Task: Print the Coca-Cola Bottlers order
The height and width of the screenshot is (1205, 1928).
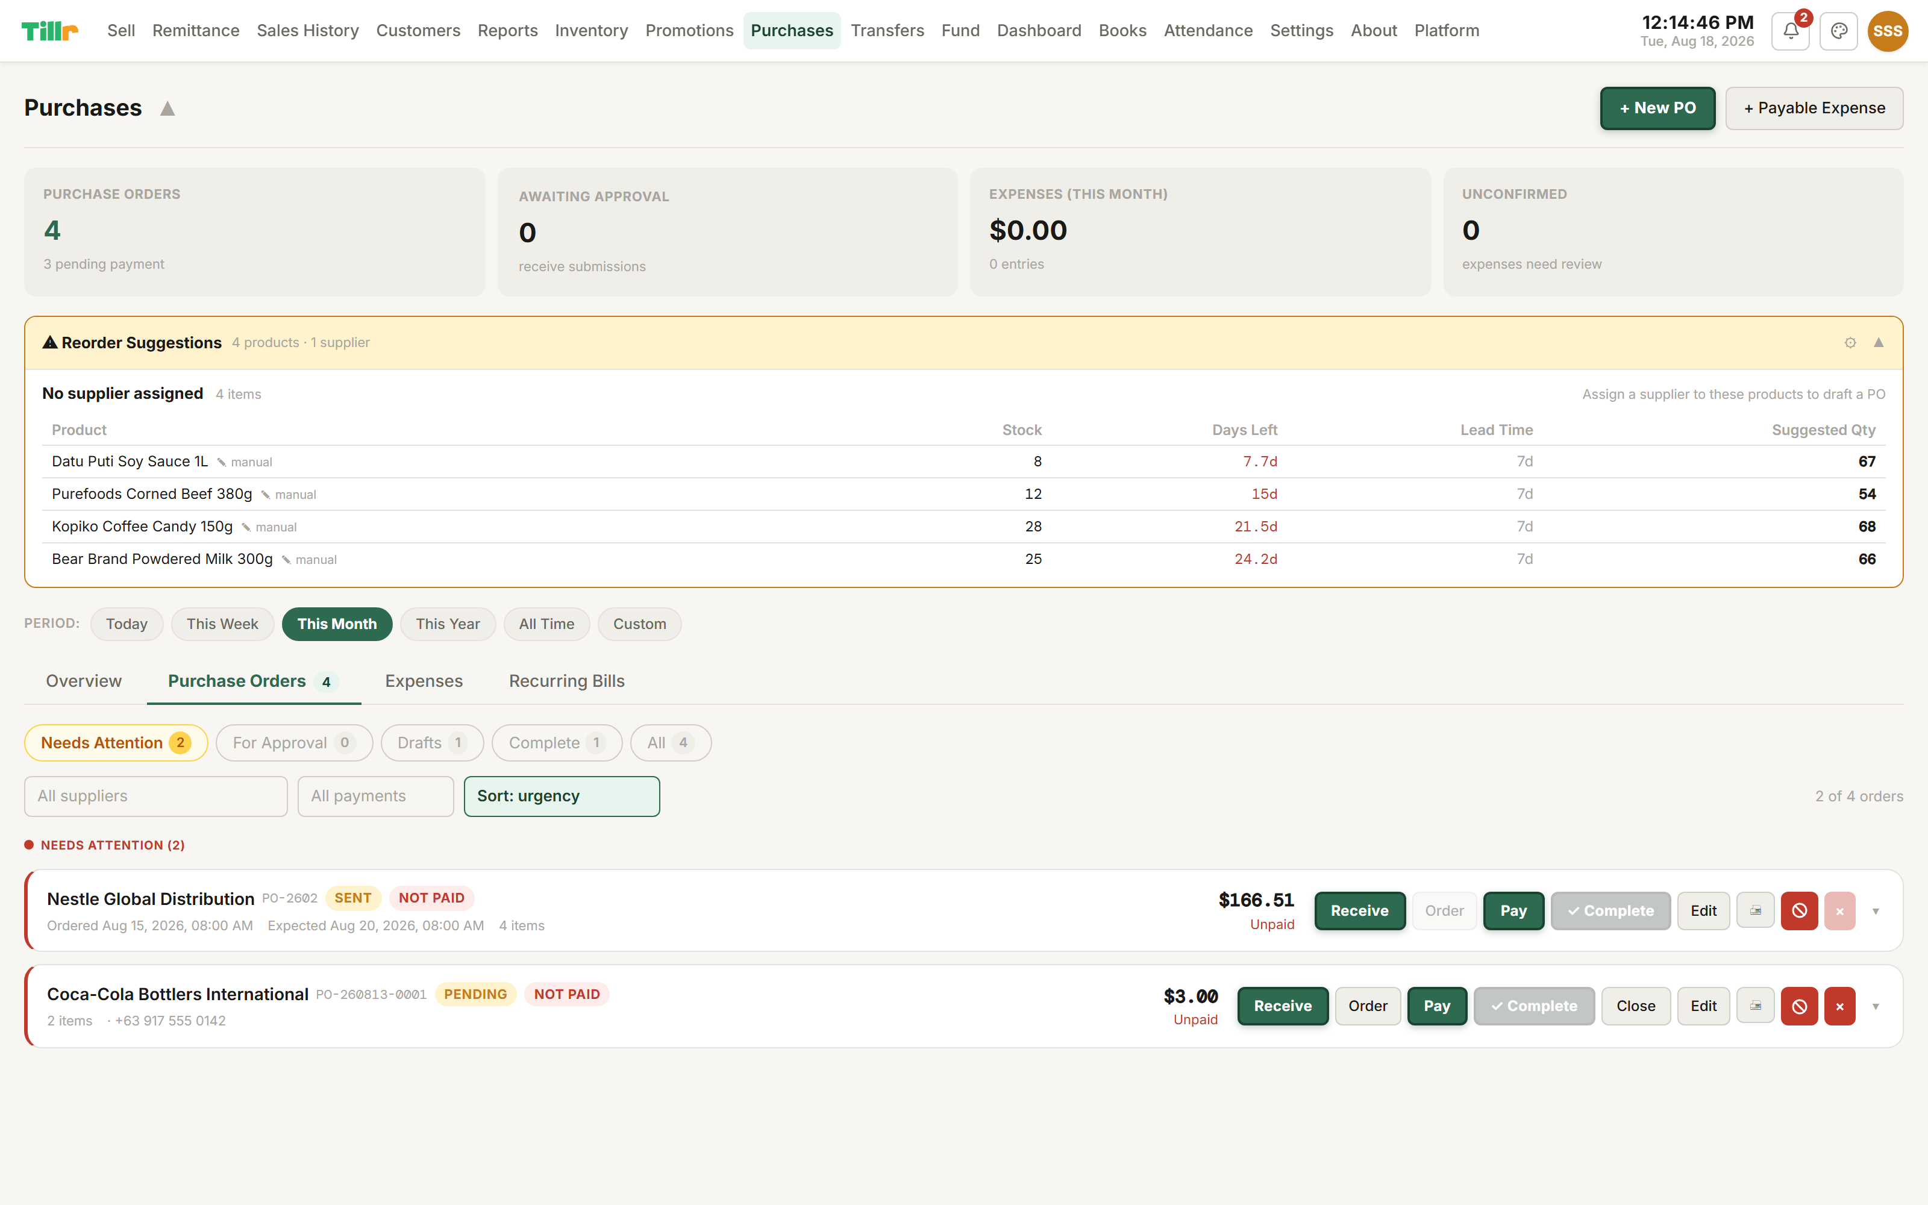Action: [1755, 1006]
